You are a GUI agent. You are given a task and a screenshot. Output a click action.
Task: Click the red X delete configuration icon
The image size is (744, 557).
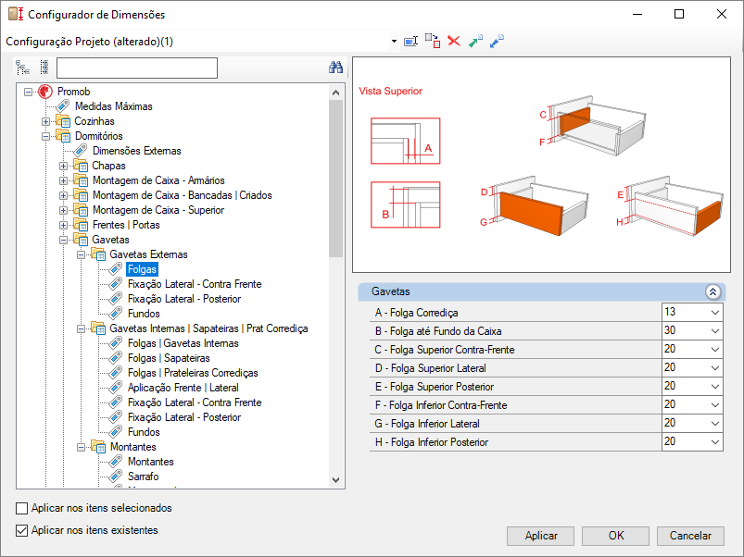coord(454,41)
